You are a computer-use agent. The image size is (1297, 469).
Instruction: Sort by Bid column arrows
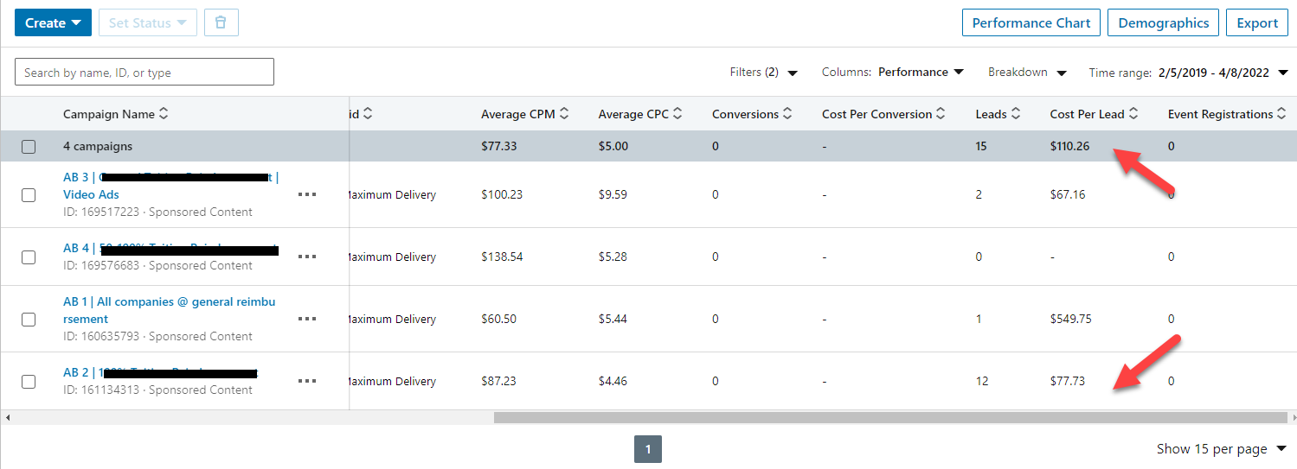pyautogui.click(x=368, y=114)
